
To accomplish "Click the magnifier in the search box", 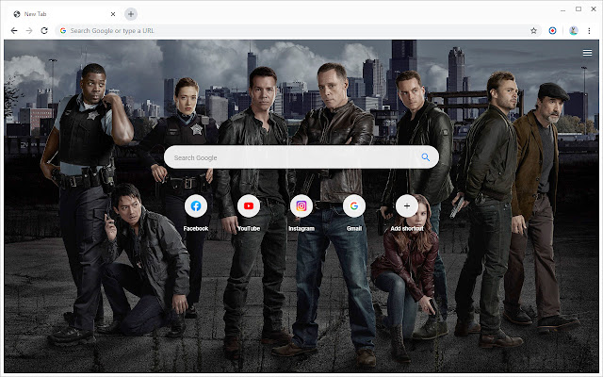I will 425,157.
